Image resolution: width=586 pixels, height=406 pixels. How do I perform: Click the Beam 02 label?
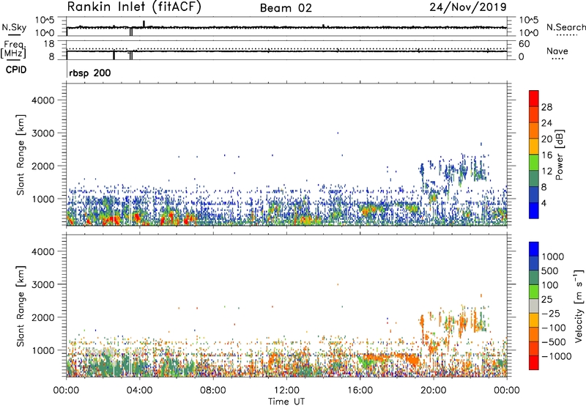coord(286,8)
